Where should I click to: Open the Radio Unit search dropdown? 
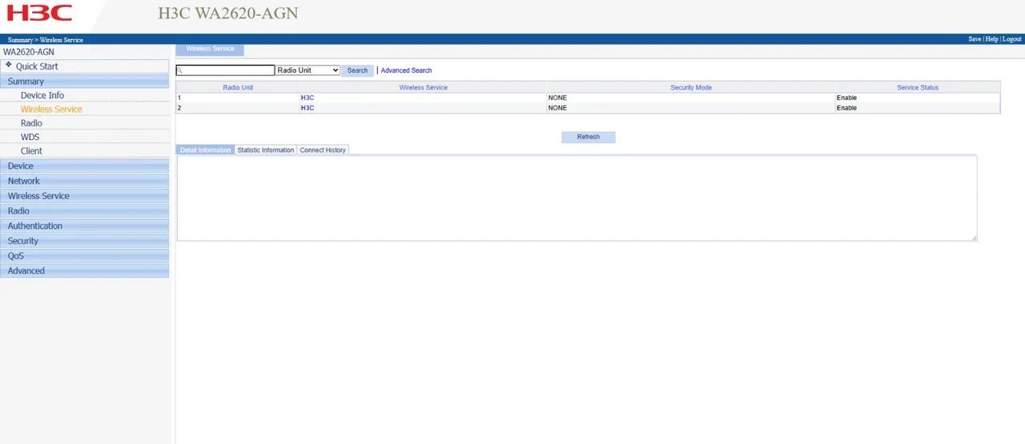[x=307, y=70]
